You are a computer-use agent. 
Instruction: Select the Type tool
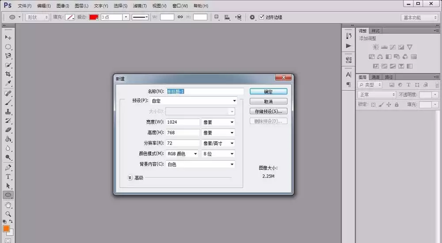8,177
